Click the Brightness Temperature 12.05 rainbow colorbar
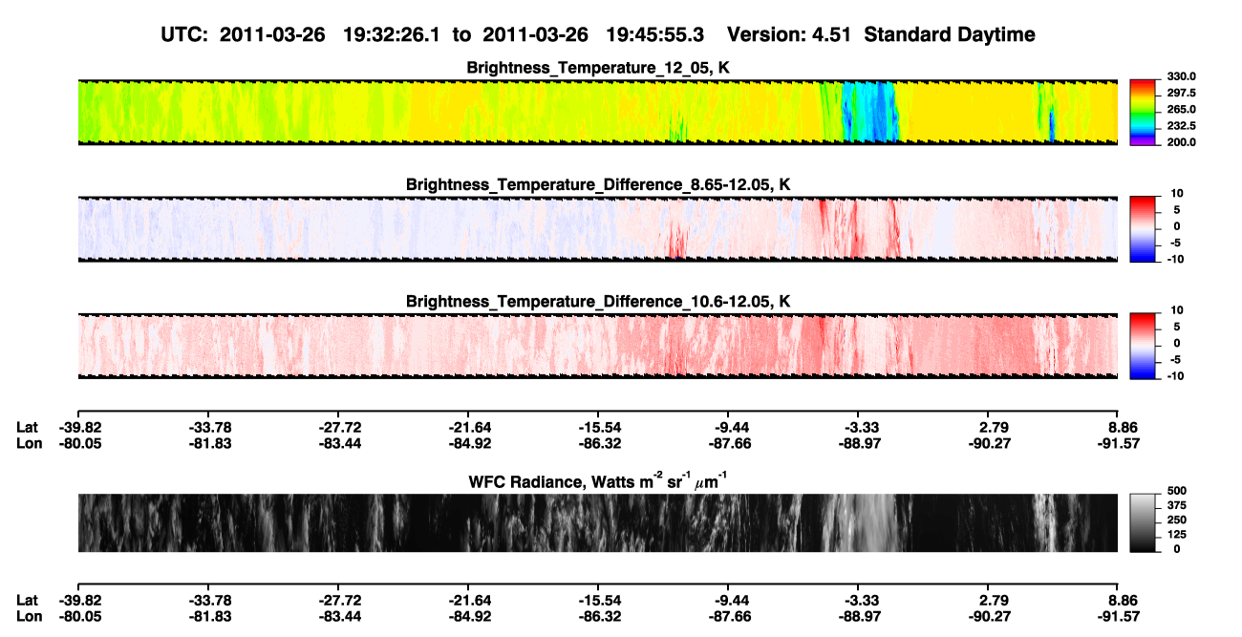 point(1143,112)
